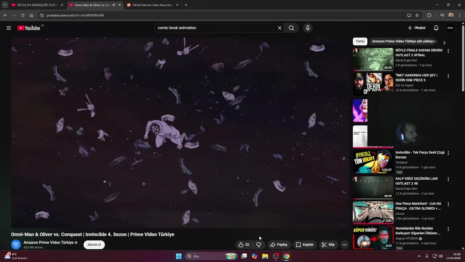This screenshot has height=262, width=465.
Task: Reload the page in Chrome
Action: point(23,15)
